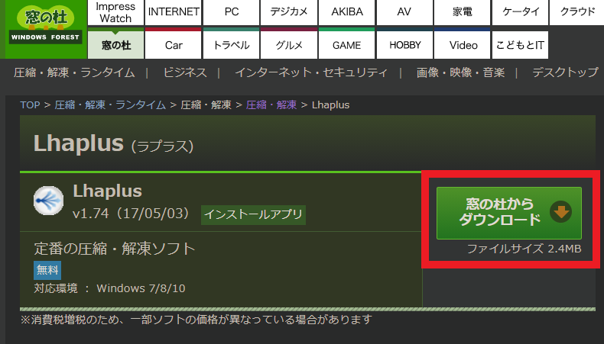604x344 pixels.
Task: Click 定番の圧縮・解凍ソフト description text
Action: click(x=115, y=249)
